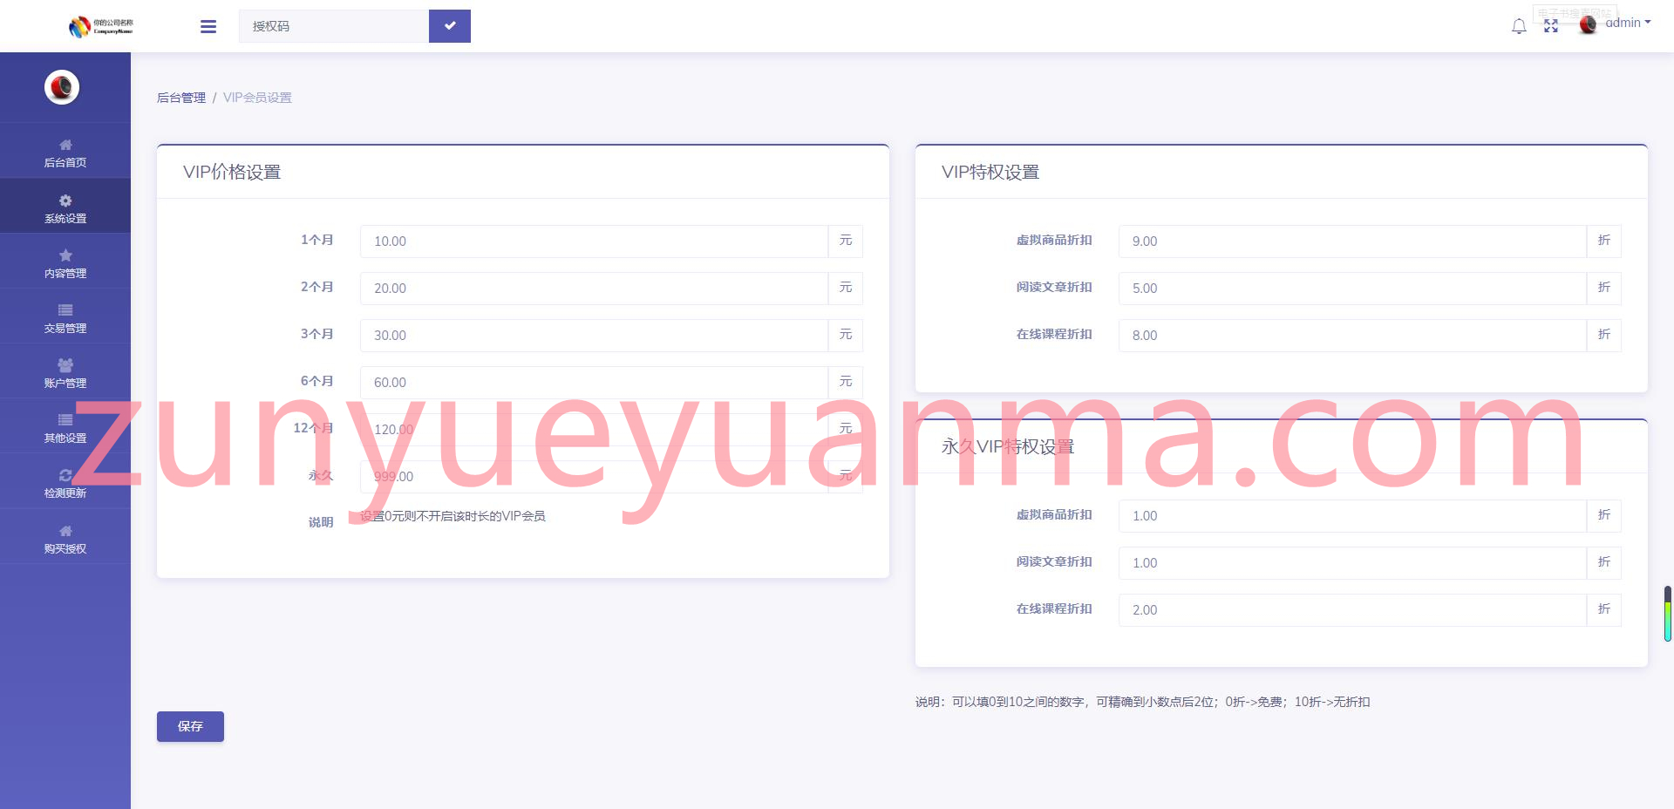Screen dimensions: 1674x809
Task: Edit the 12个月 price field
Action: [x=594, y=430]
